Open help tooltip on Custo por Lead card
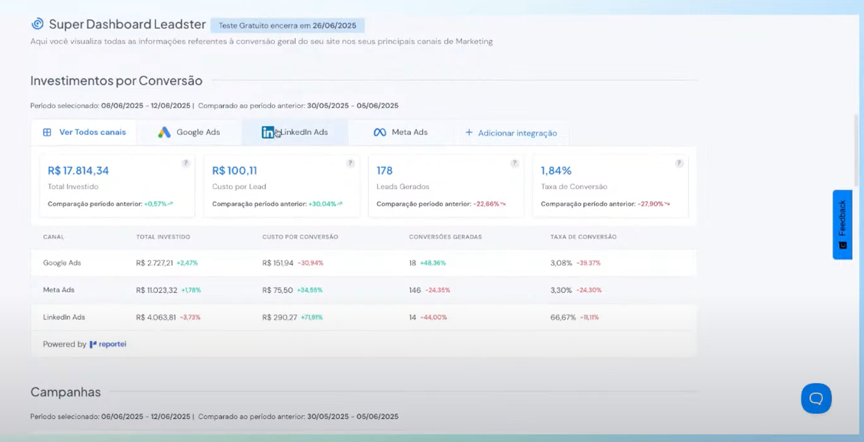The height and width of the screenshot is (442, 864). point(350,164)
